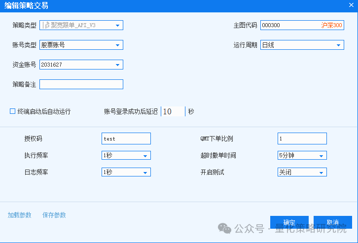This screenshot has height=243, width=358.
Task: Click the 超时撤单时间 label
Action: tap(218, 155)
